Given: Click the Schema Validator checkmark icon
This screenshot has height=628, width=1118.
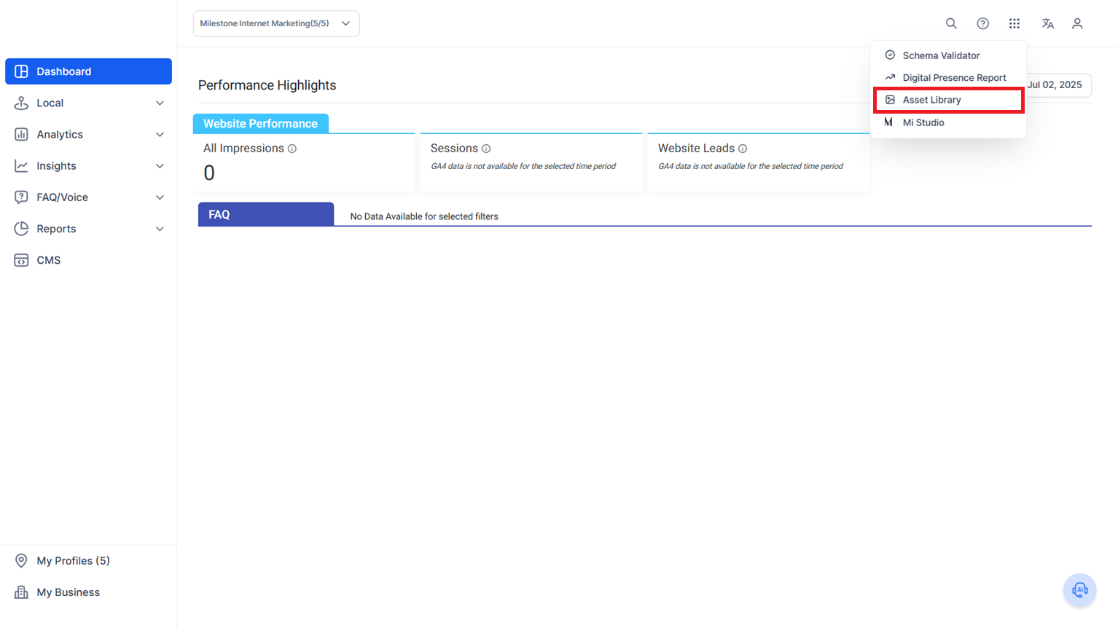Looking at the screenshot, I should [890, 55].
